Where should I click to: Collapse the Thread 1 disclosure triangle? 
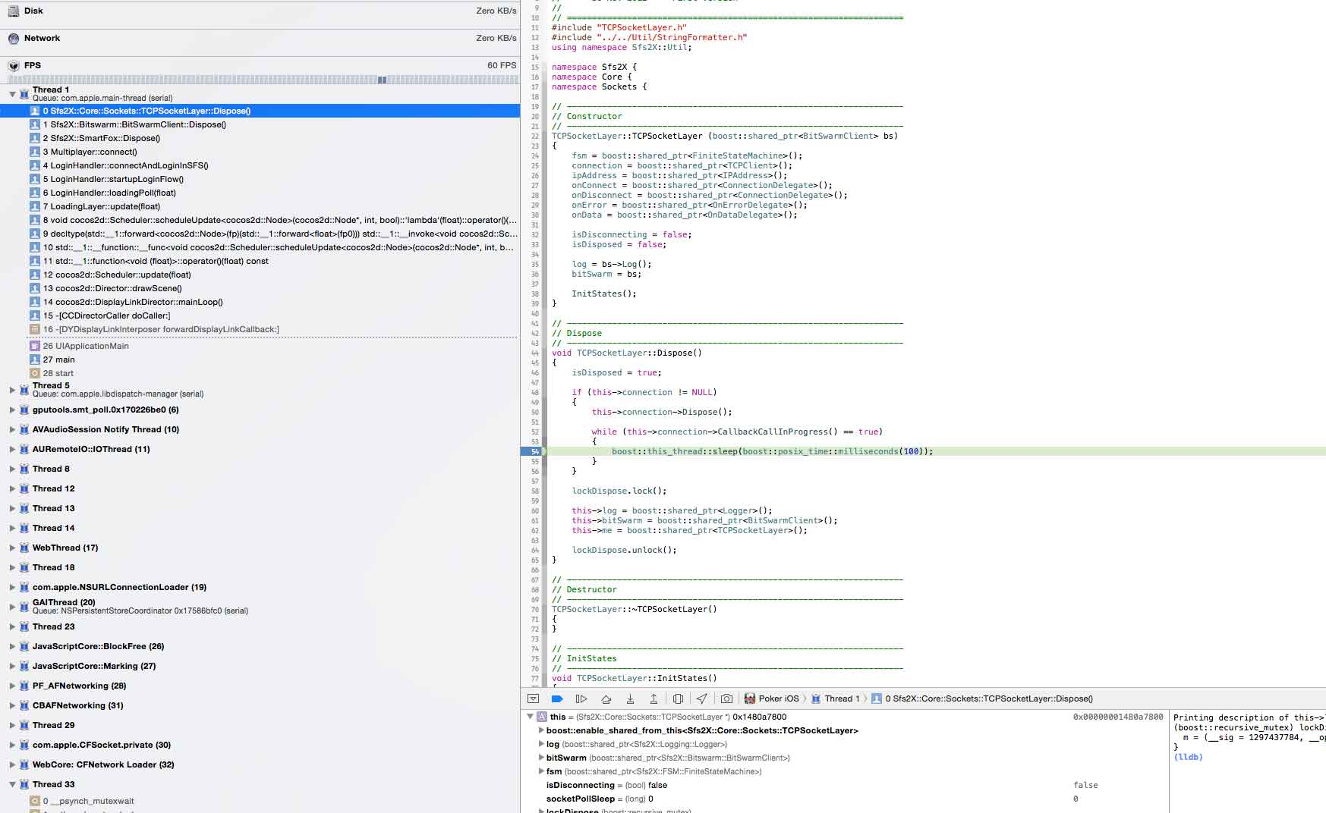click(12, 94)
